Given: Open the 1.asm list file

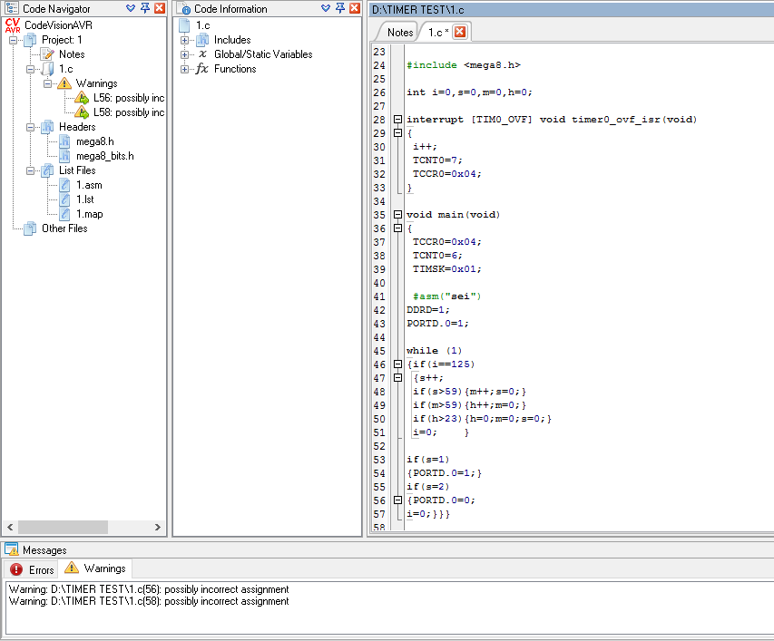Looking at the screenshot, I should coord(89,185).
